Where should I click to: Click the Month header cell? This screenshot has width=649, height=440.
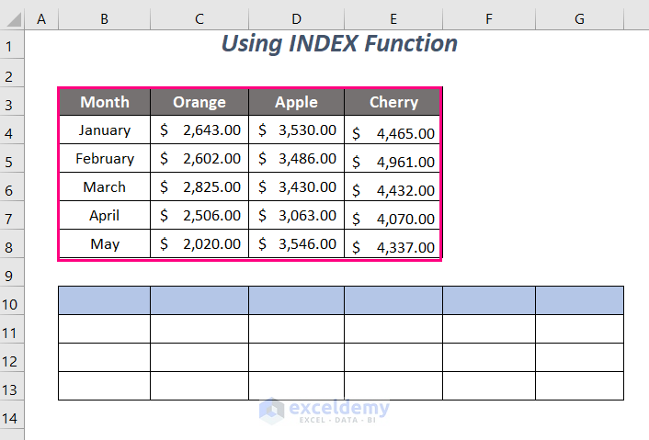pyautogui.click(x=105, y=102)
